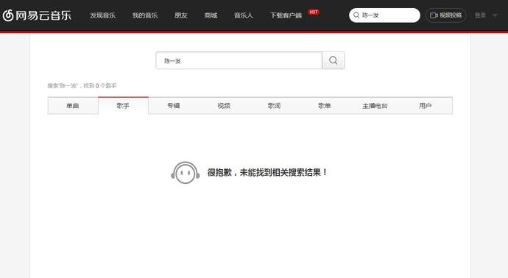The height and width of the screenshot is (278, 508).
Task: Click the 下载客户端 link
Action: tap(286, 15)
